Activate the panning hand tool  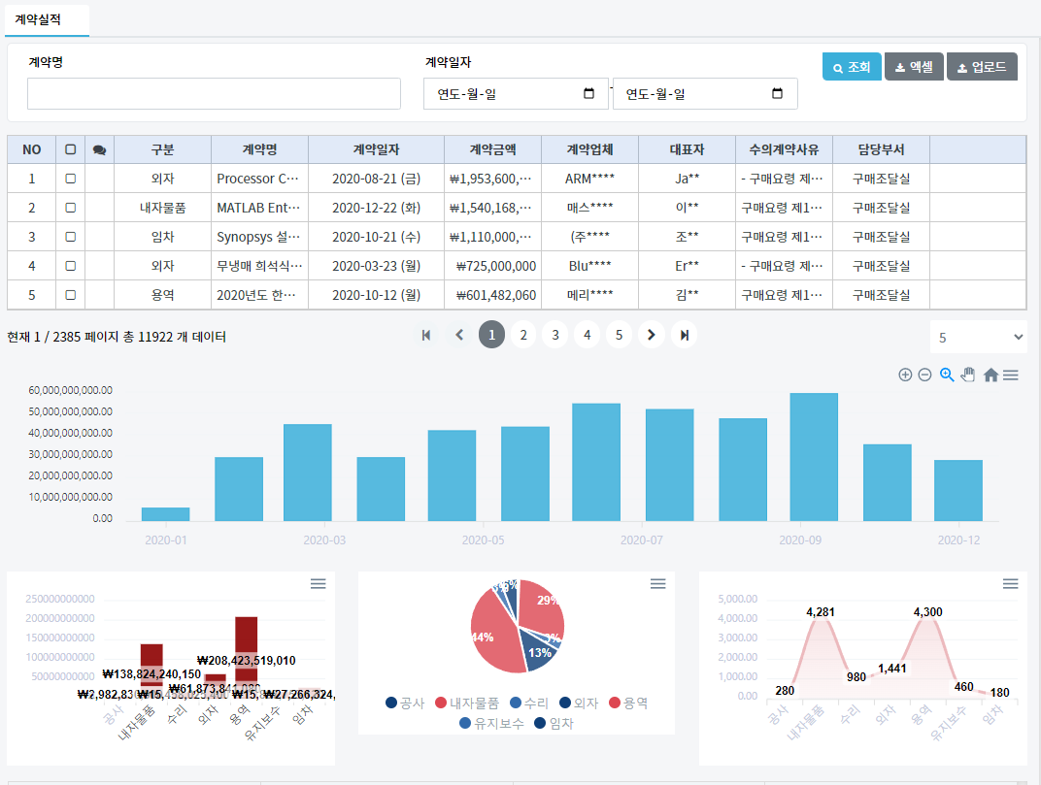pyautogui.click(x=968, y=375)
